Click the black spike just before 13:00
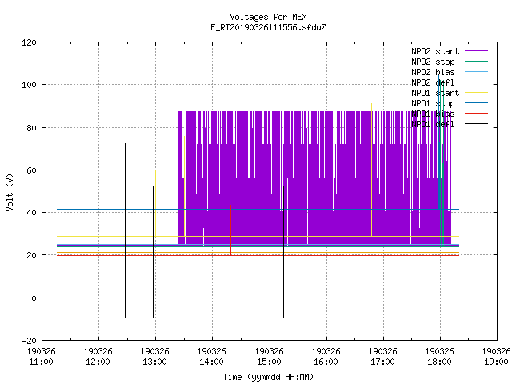 153,251
